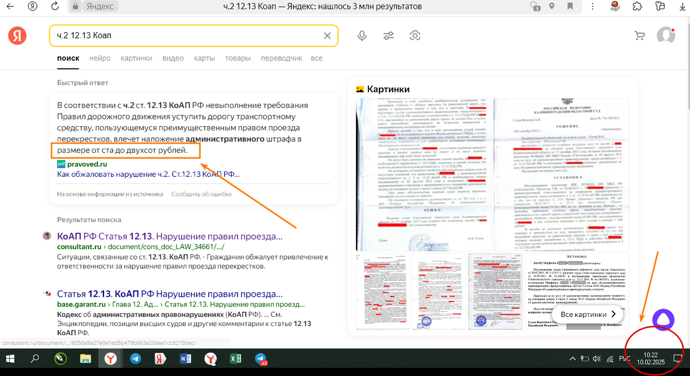The width and height of the screenshot is (690, 376).
Task: Open the extensions puzzle icon
Action: click(x=637, y=6)
